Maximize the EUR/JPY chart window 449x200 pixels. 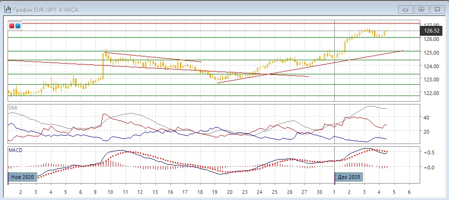point(422,8)
